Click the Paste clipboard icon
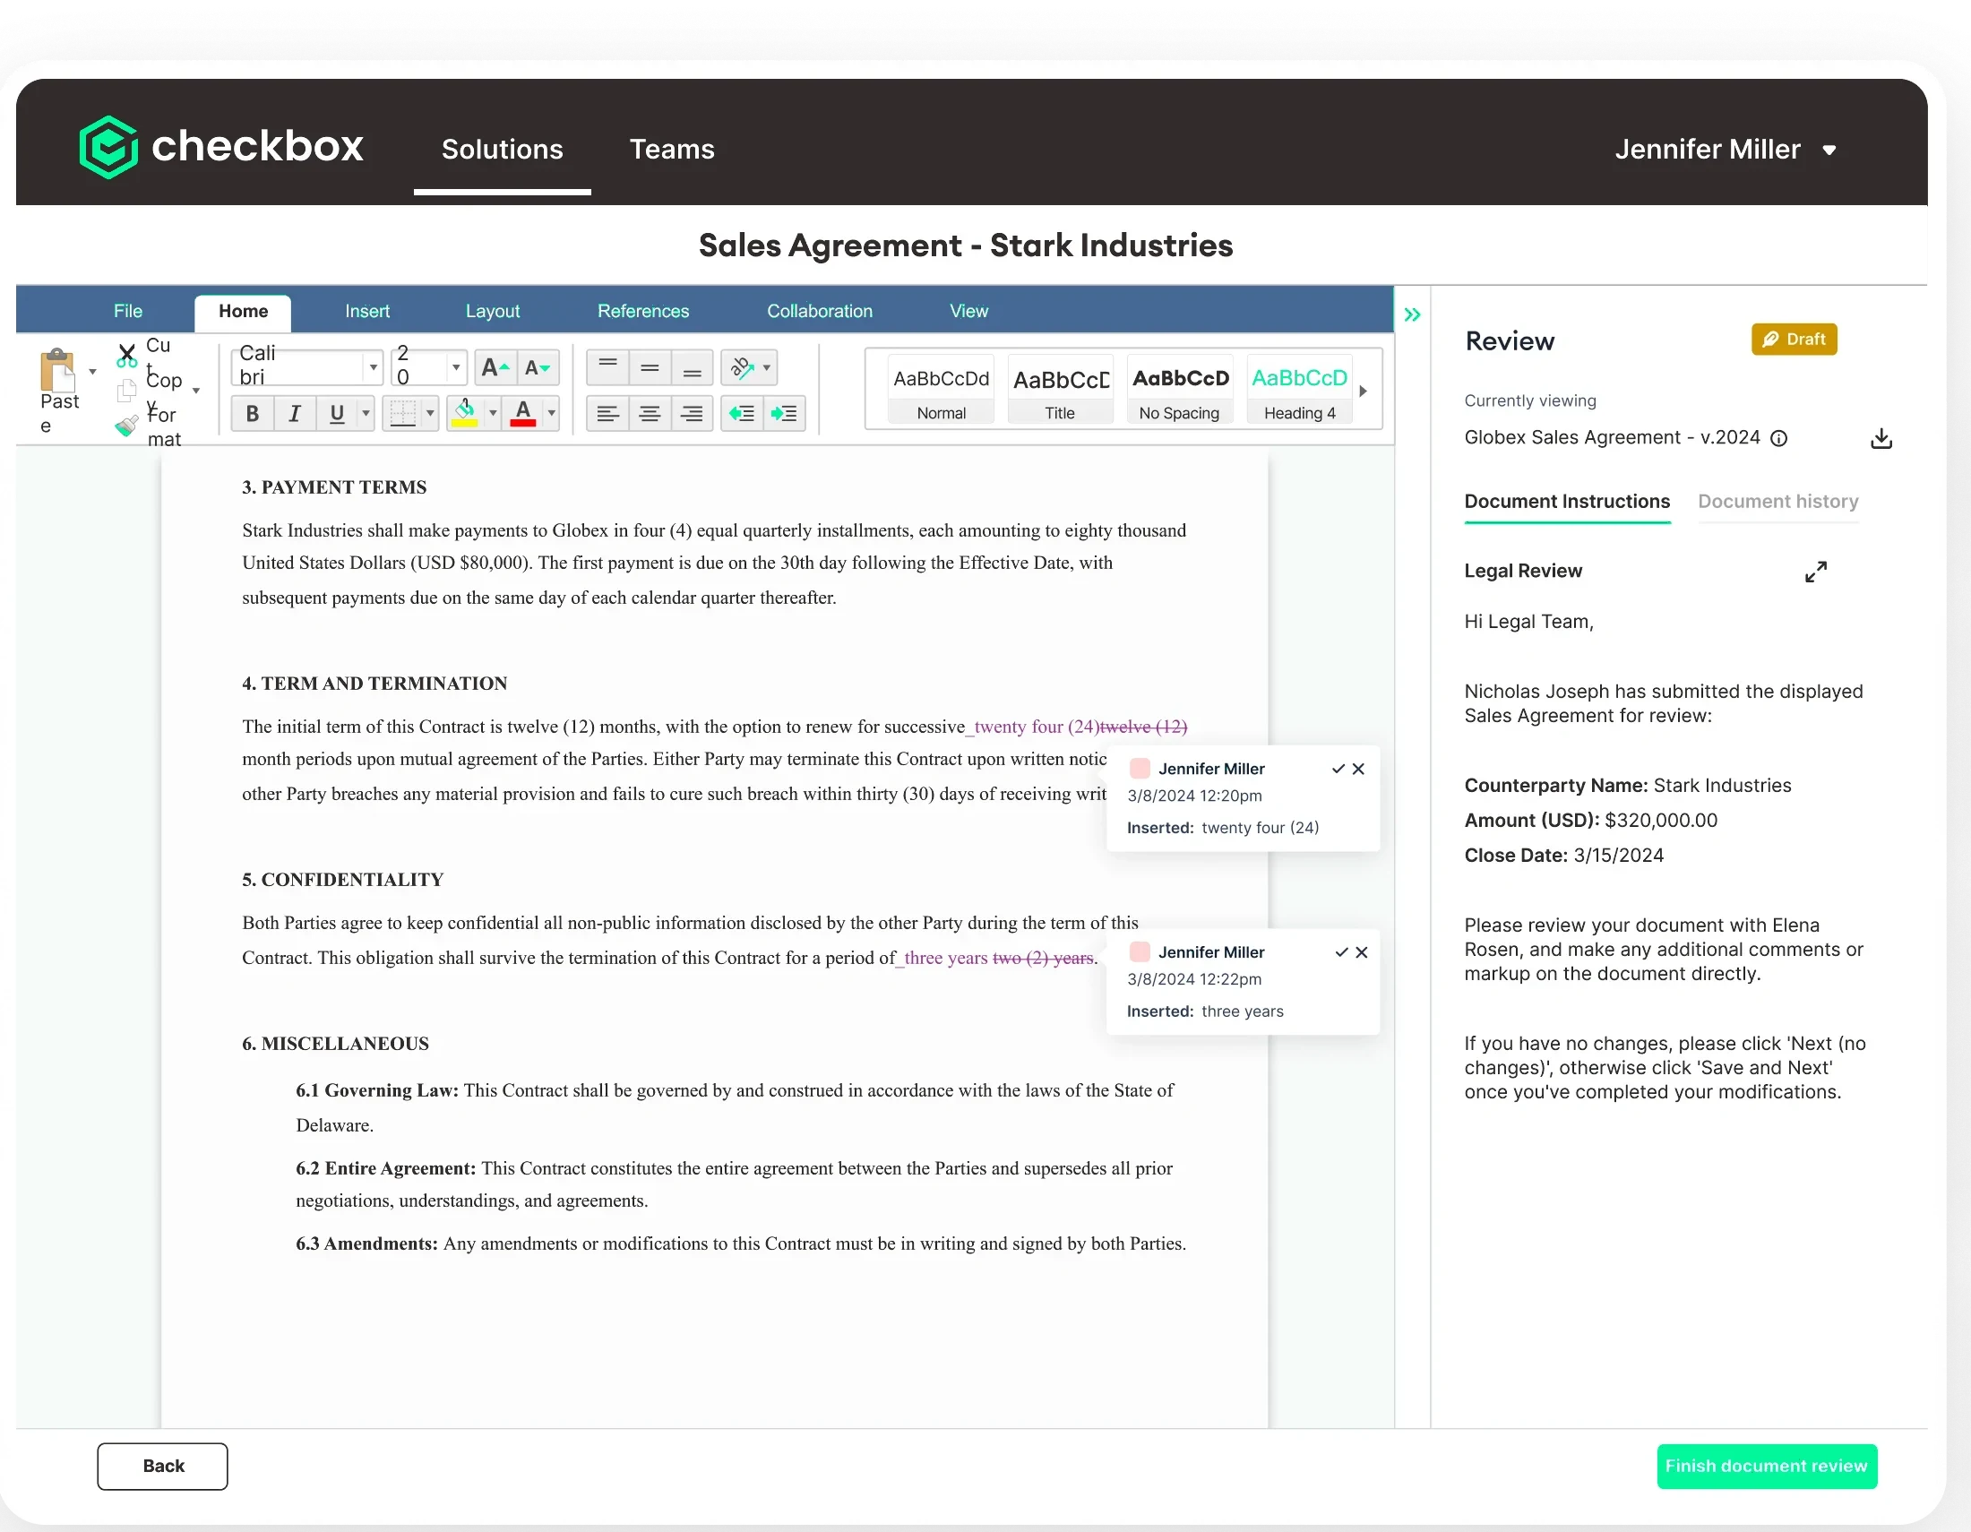The height and width of the screenshot is (1532, 1971). click(x=57, y=370)
